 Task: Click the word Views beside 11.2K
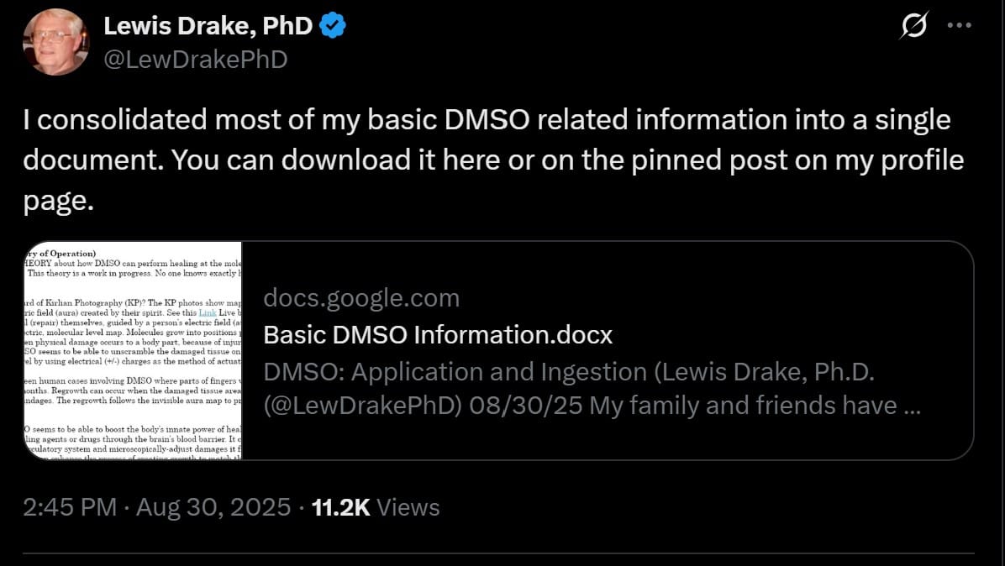[408, 507]
